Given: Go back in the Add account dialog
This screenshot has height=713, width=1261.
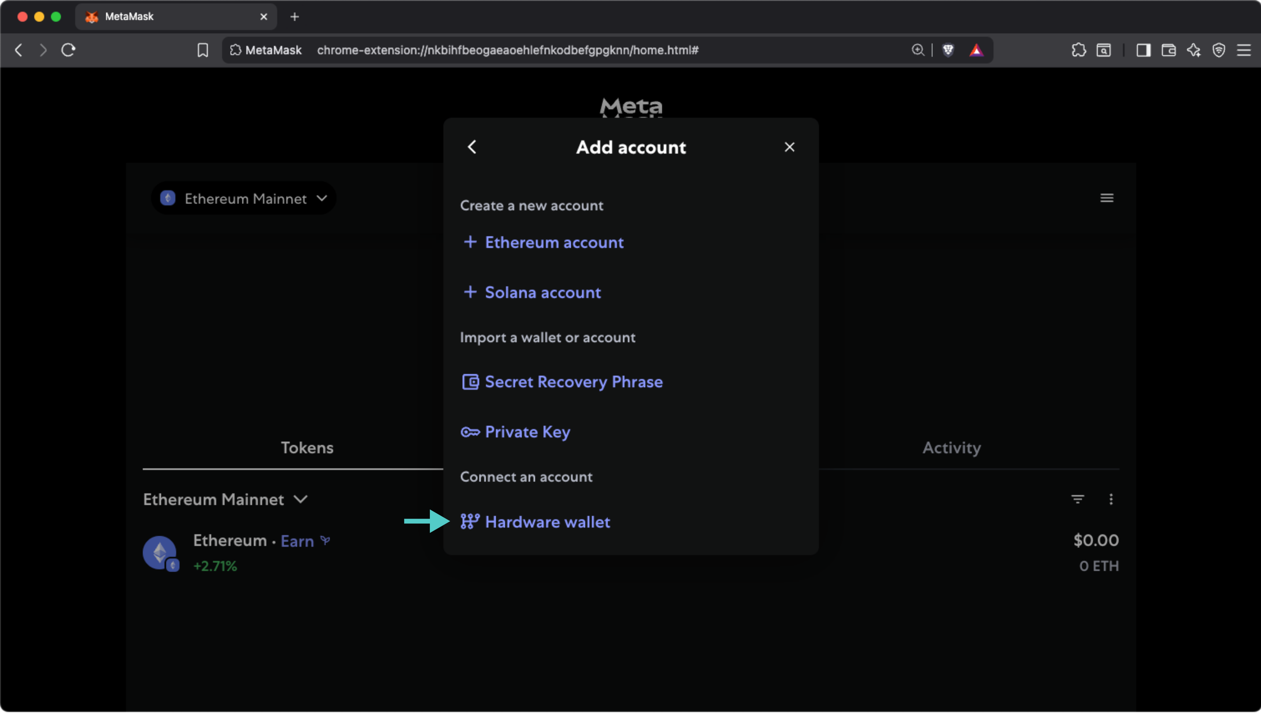Looking at the screenshot, I should (x=472, y=147).
